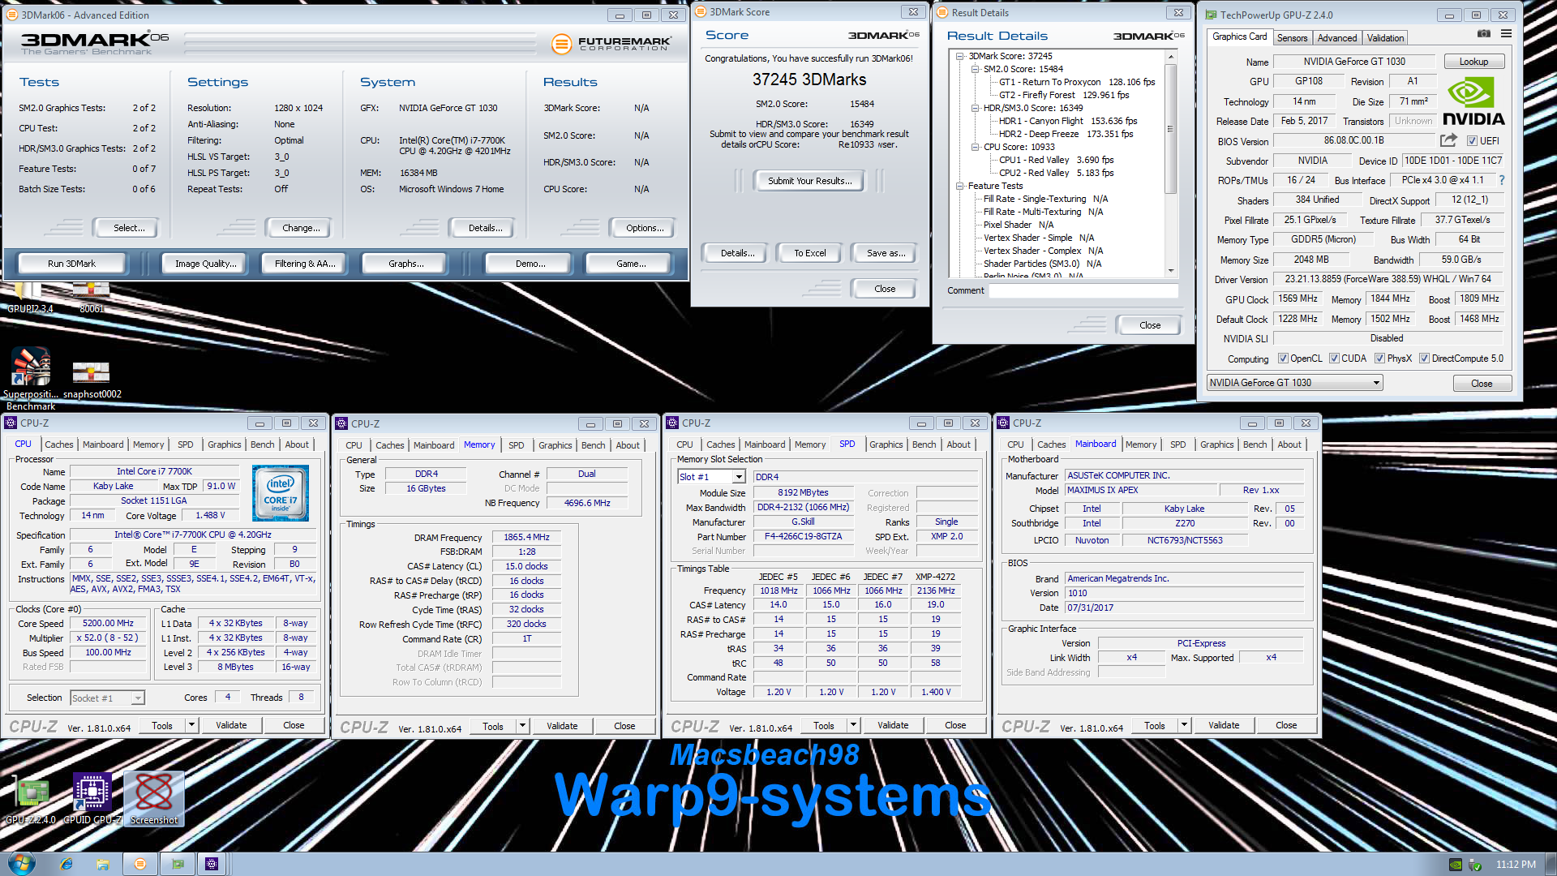Image resolution: width=1557 pixels, height=876 pixels.
Task: Collapse the HDR/SM3.0 Score tree node
Action: (x=976, y=108)
